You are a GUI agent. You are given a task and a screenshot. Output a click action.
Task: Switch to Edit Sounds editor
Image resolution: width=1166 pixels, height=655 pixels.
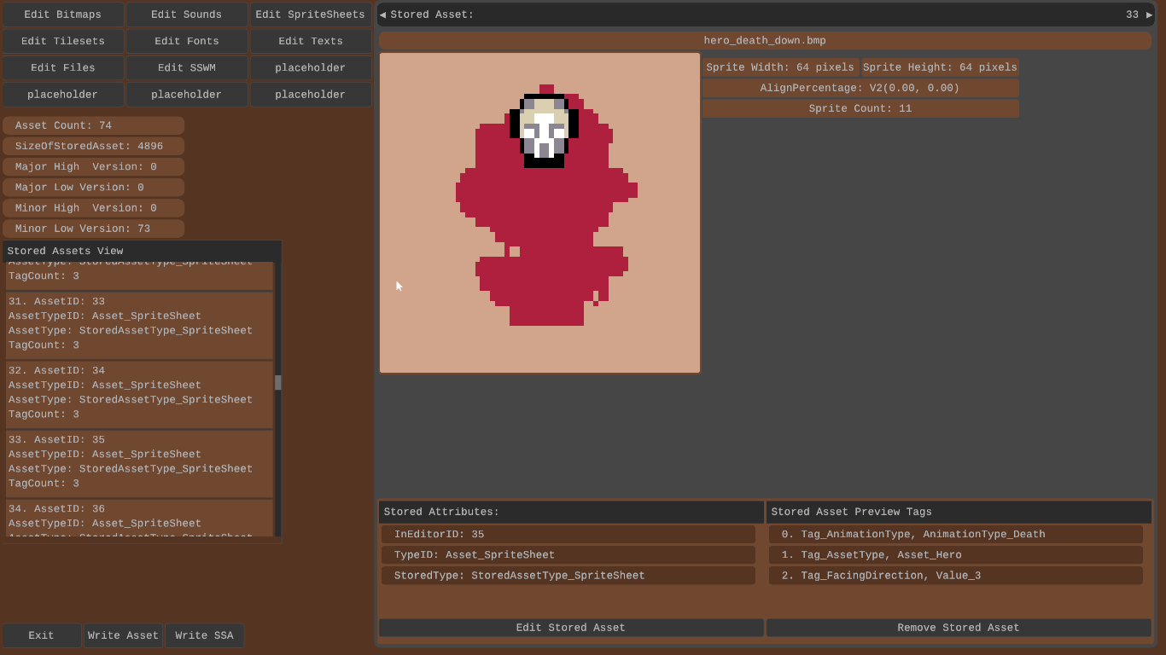(186, 14)
